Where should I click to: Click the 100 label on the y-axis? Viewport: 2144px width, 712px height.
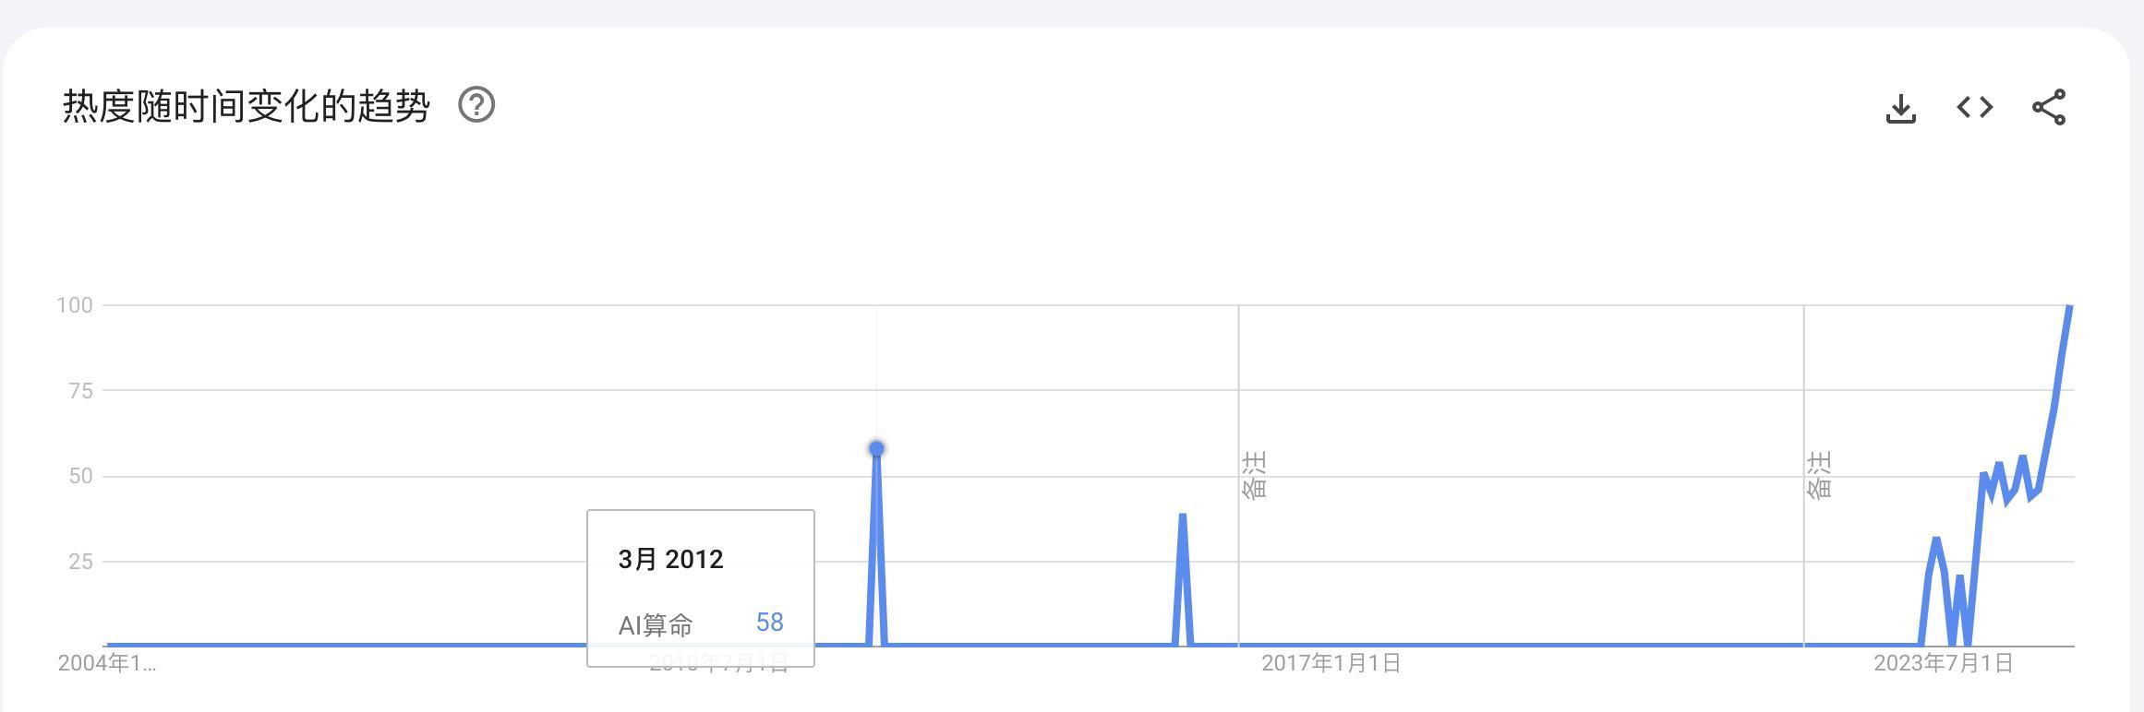pos(75,305)
